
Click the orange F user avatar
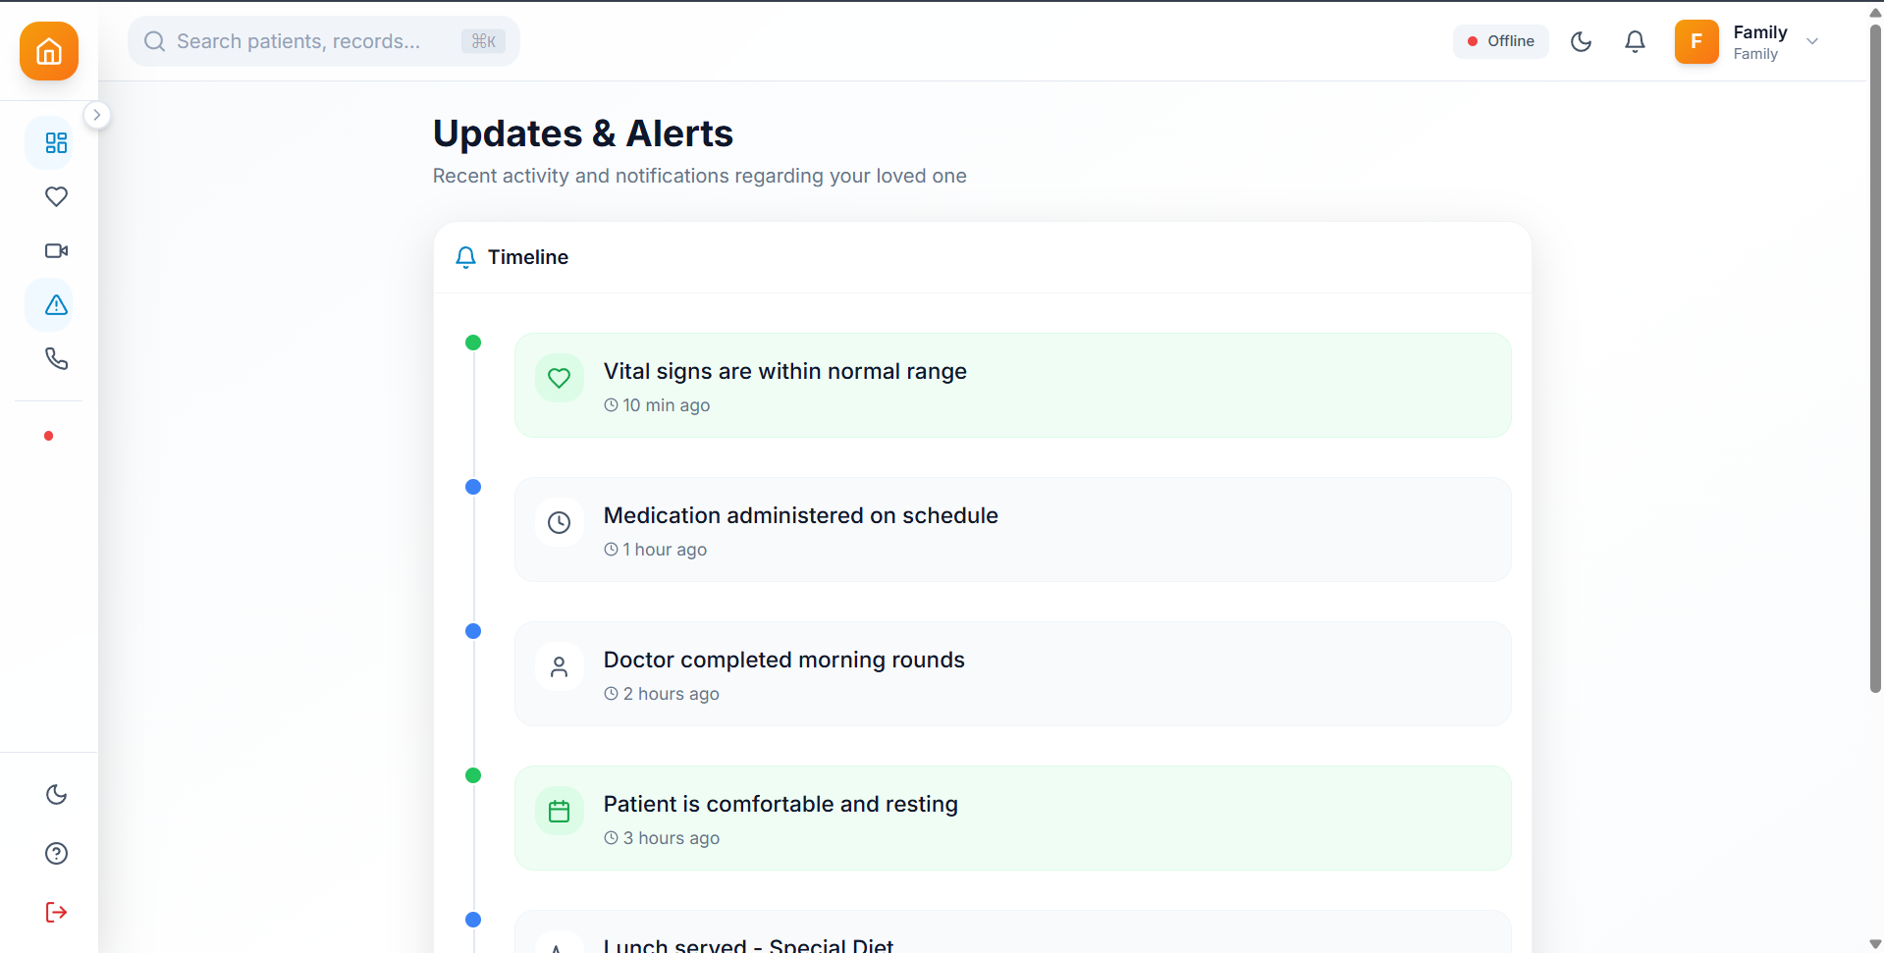pos(1696,41)
